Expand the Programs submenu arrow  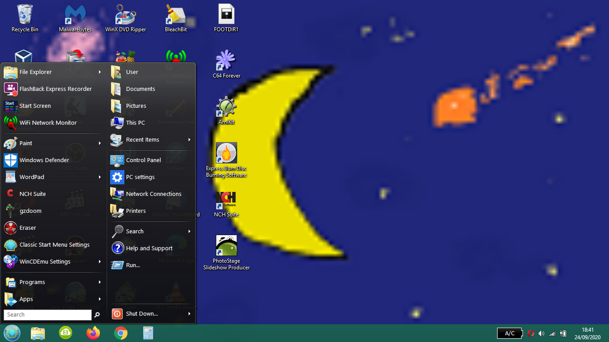[x=100, y=282]
